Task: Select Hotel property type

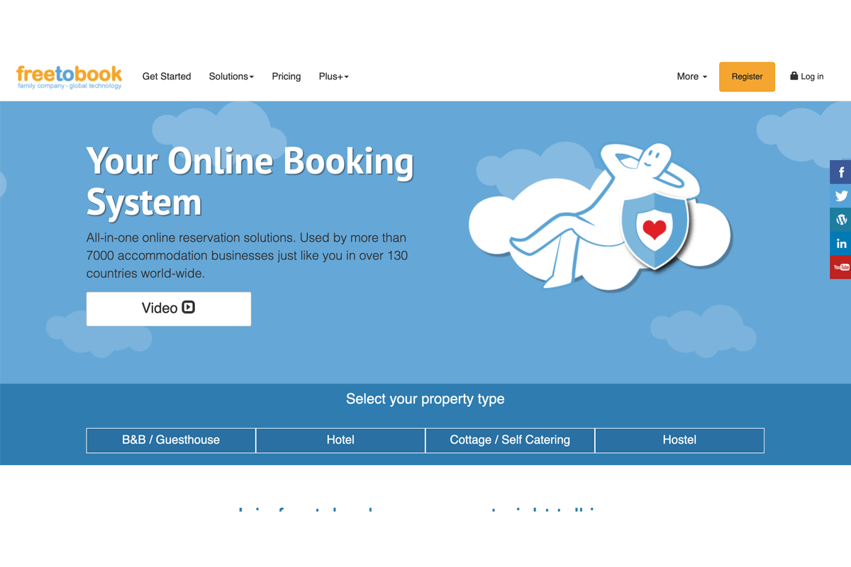Action: pyautogui.click(x=340, y=440)
